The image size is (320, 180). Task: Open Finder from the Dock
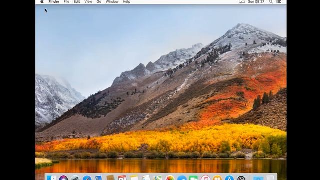point(51,178)
